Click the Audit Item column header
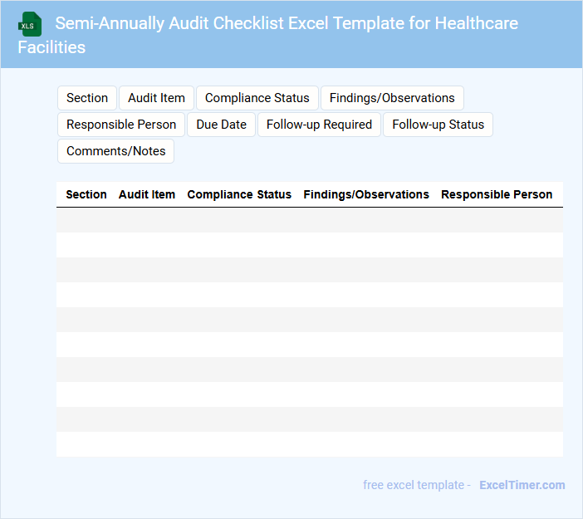 pos(147,194)
